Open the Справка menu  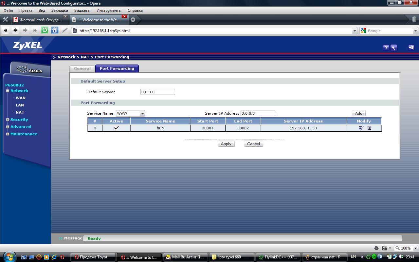135,10
